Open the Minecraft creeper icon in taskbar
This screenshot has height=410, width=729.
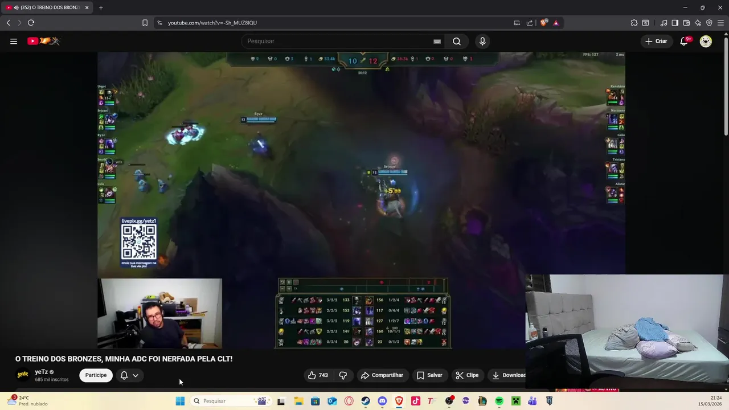click(516, 401)
